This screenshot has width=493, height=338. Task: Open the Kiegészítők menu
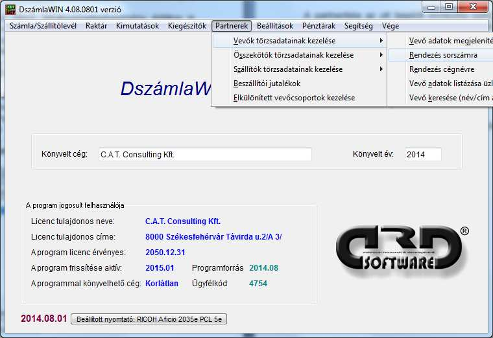tap(187, 26)
